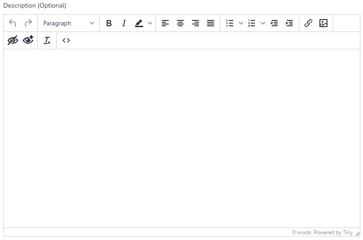Toggle the crossed-out eye visibility icon
This screenshot has height=240, width=363.
tap(13, 40)
